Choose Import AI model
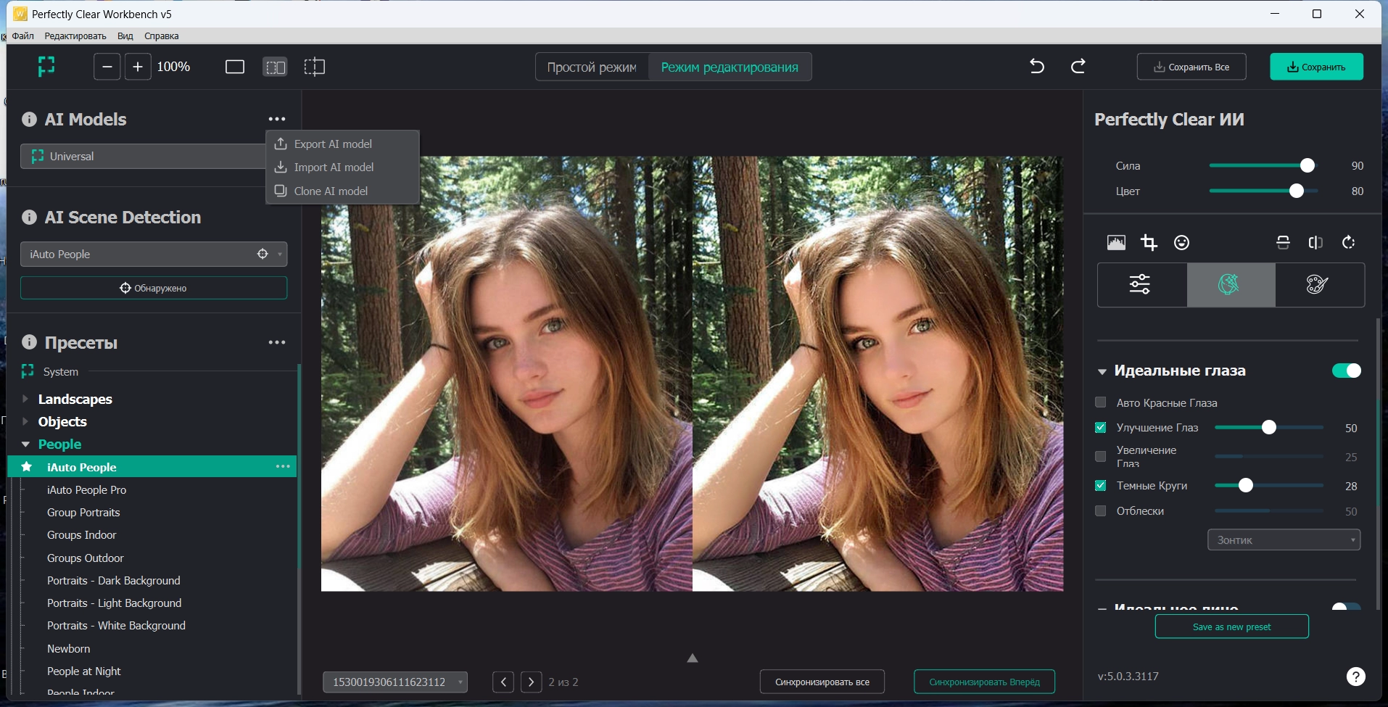 [x=342, y=168]
